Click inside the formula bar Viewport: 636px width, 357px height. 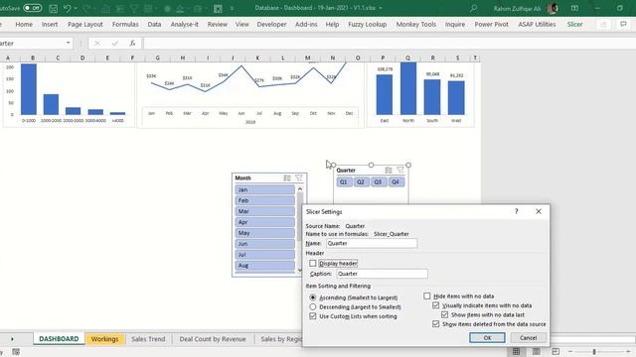click(390, 43)
